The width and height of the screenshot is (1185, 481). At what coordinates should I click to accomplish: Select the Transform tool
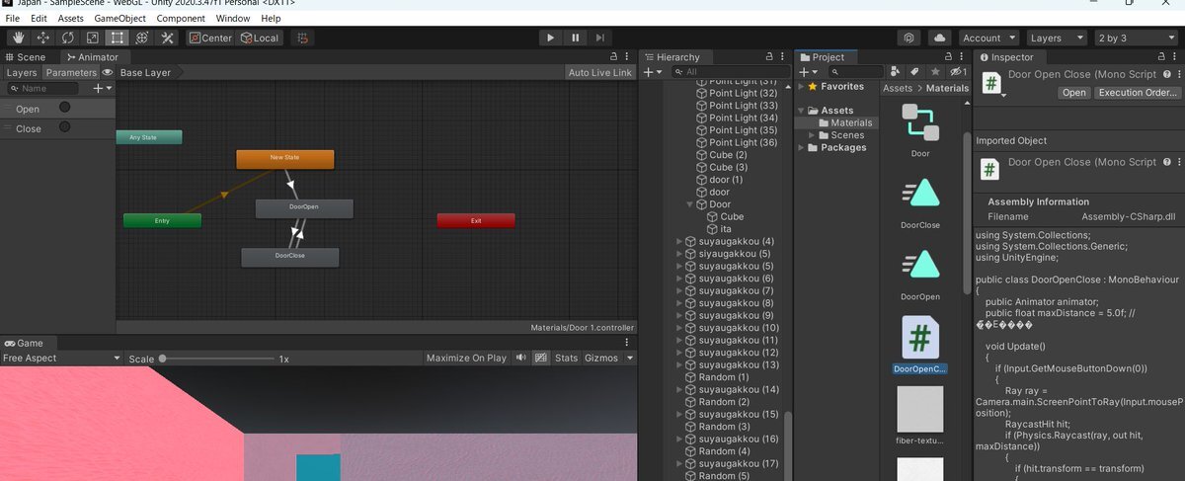(x=142, y=38)
